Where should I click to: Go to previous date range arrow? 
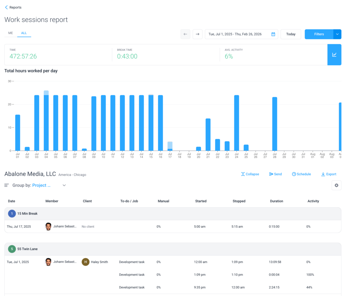point(185,34)
